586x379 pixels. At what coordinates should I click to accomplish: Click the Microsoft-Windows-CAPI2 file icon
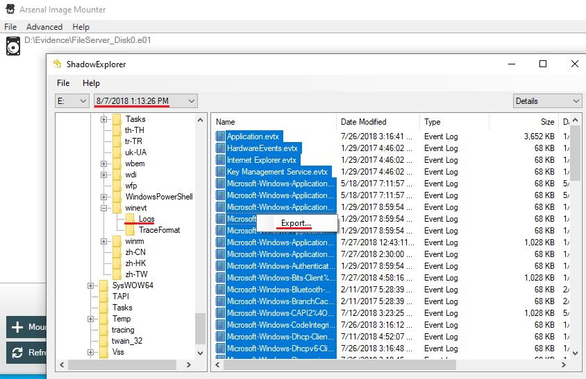pos(221,313)
